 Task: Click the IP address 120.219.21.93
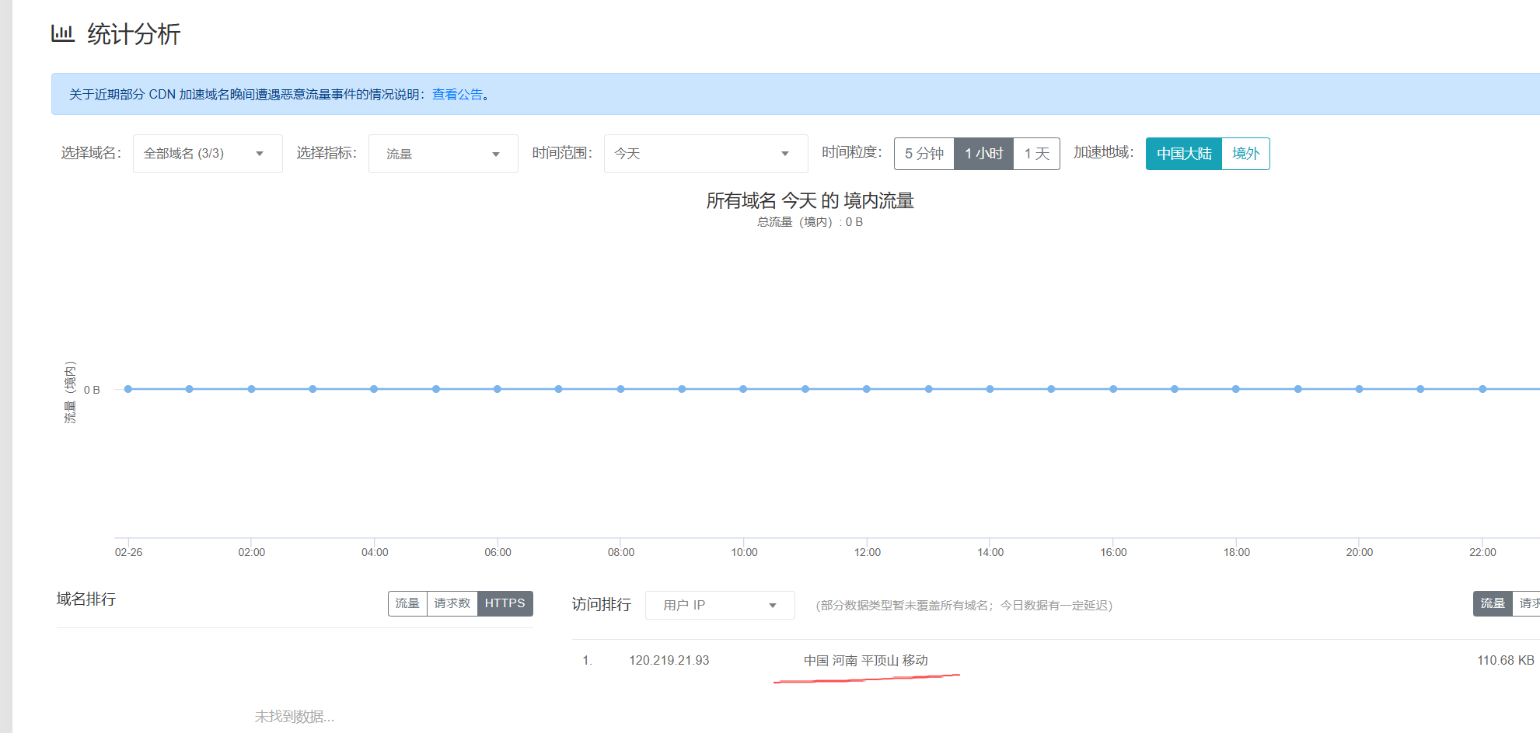[x=669, y=660]
